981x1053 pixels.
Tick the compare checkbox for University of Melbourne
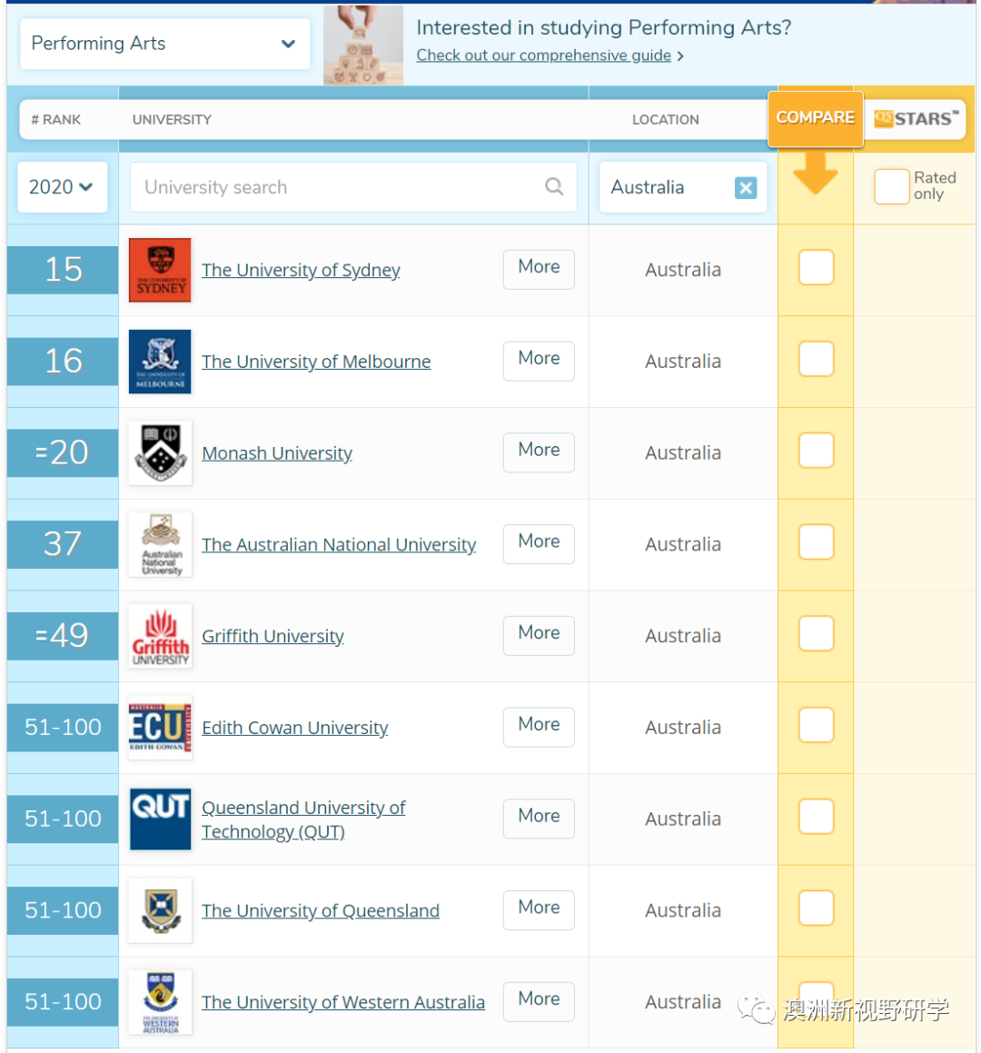[x=816, y=359]
